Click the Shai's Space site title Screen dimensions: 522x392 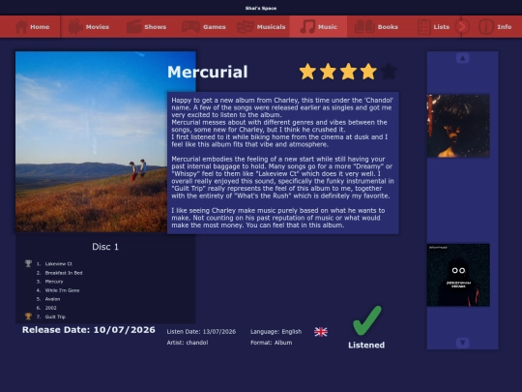[x=261, y=8]
